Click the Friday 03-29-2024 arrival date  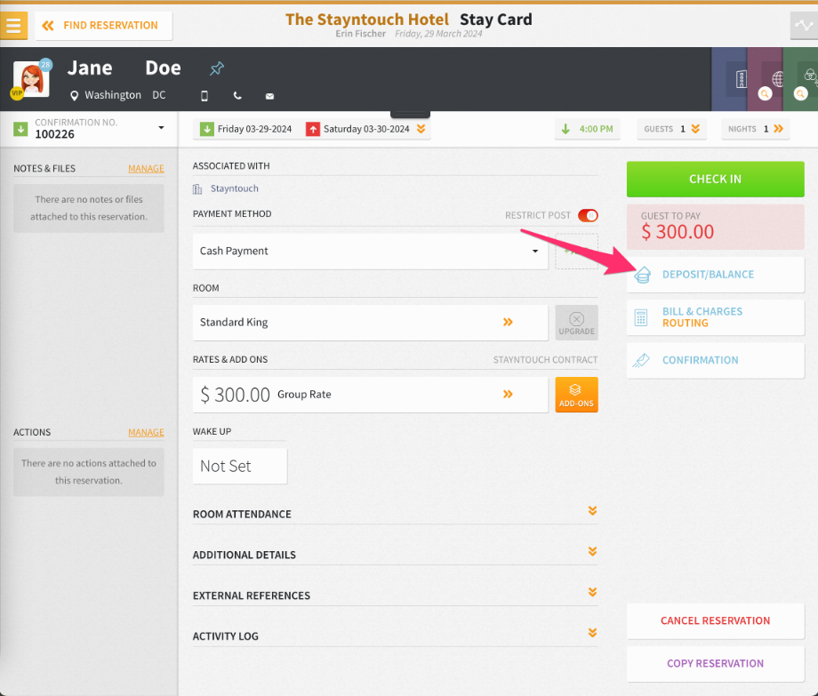coord(254,129)
